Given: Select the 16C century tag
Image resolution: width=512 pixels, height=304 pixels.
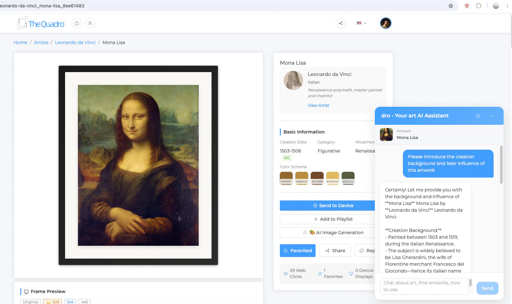Looking at the screenshot, I should pos(287,158).
